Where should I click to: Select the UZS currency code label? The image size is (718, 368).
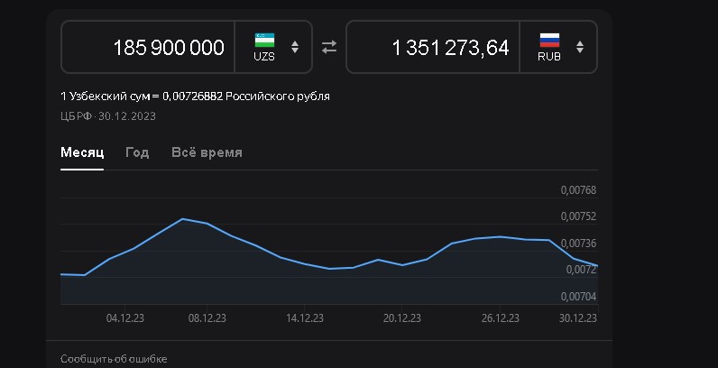coord(264,57)
